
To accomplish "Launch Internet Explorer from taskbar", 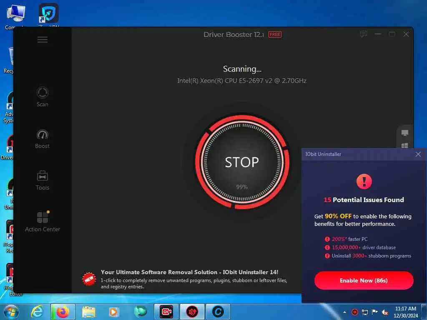I will pos(37,312).
